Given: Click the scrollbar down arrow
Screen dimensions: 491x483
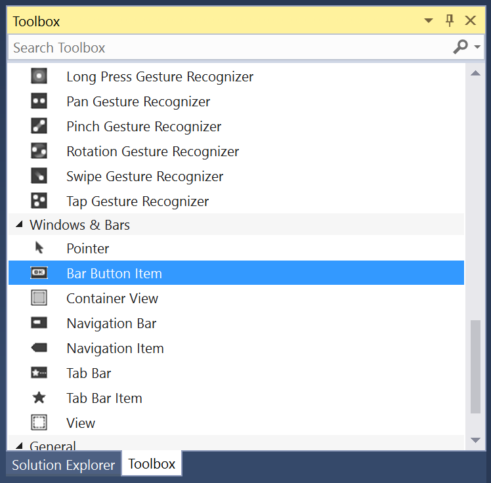Looking at the screenshot, I should tap(475, 440).
